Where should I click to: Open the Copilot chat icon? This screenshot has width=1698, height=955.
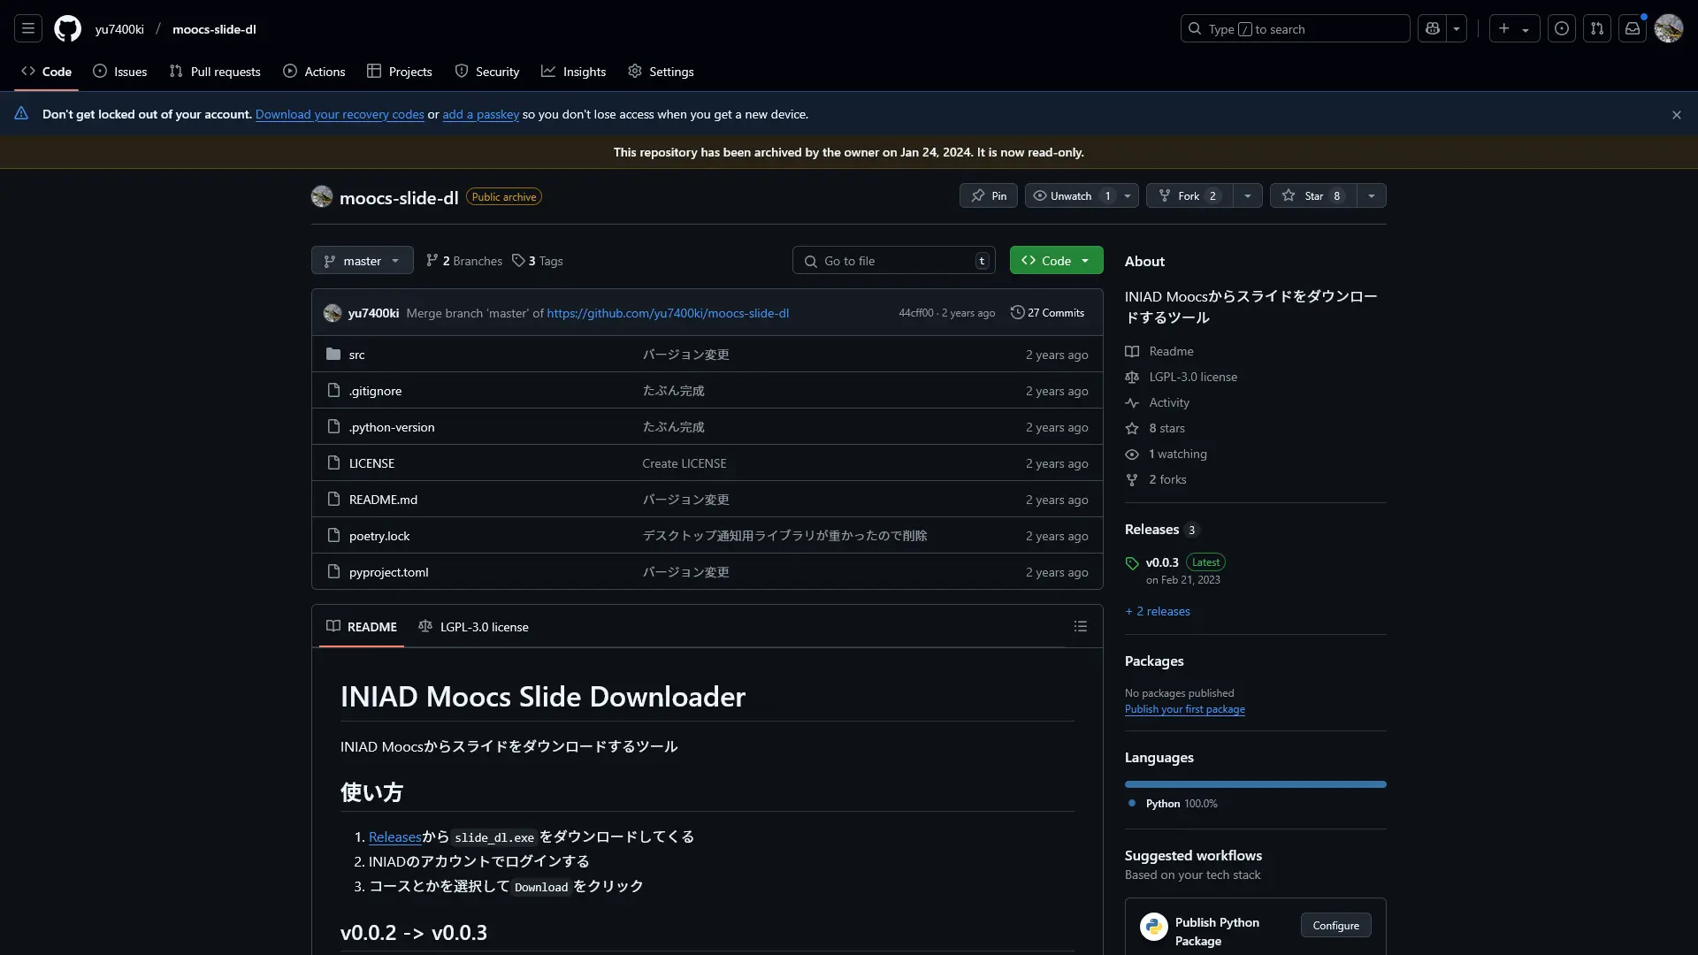[x=1432, y=29]
